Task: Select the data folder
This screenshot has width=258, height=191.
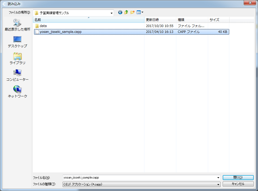Action: pos(43,26)
